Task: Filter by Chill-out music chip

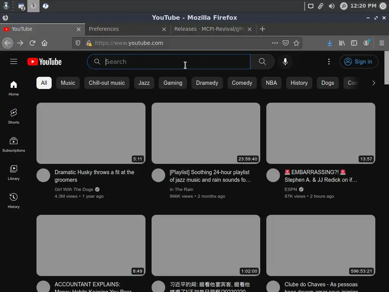Action: pos(107,83)
